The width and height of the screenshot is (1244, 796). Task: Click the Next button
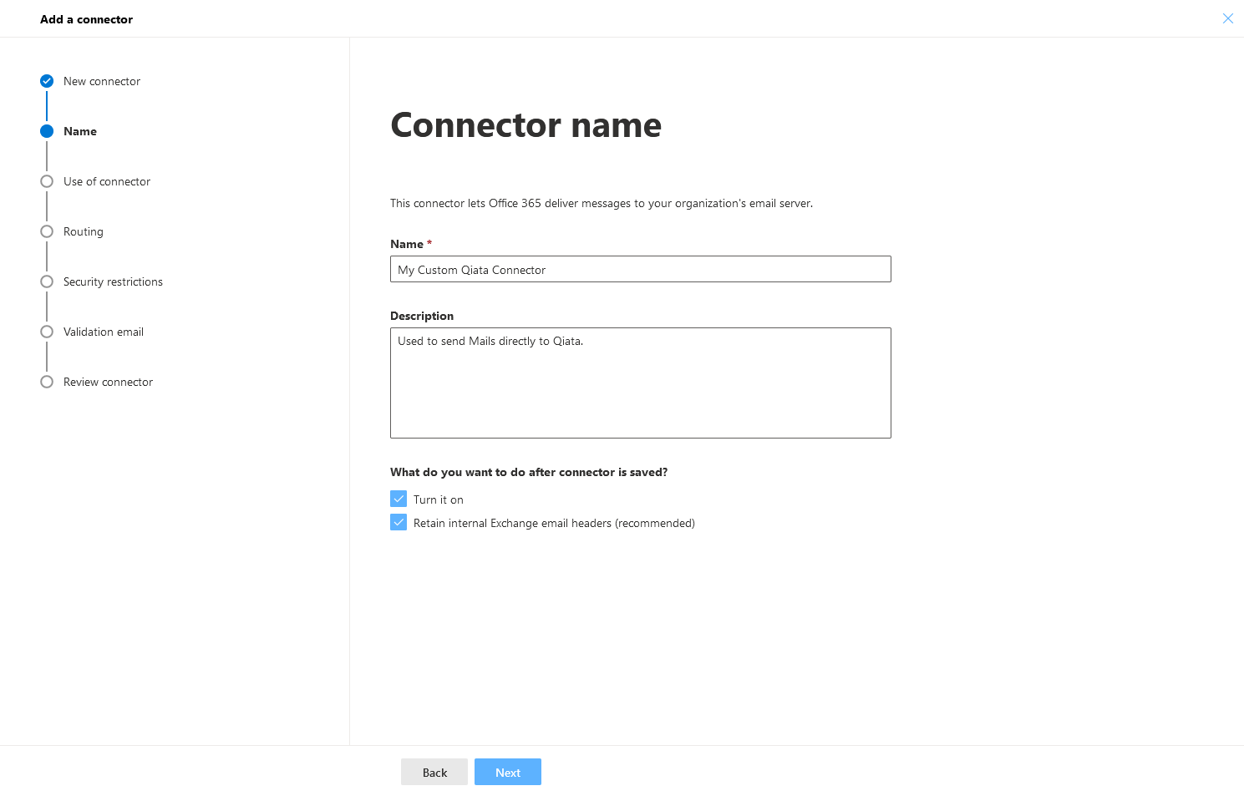(x=507, y=772)
